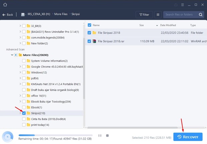Screen dimensions: 207x144
Task: Select the 110.09 MB size cell
Action: [x=147, y=41]
